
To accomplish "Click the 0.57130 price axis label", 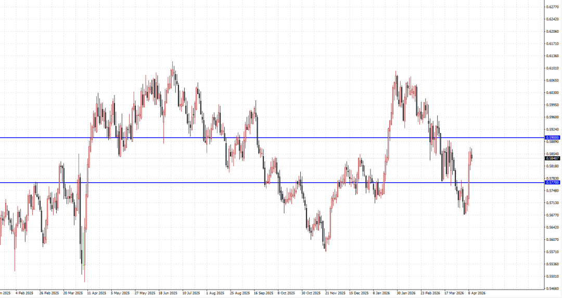I will coord(553,203).
